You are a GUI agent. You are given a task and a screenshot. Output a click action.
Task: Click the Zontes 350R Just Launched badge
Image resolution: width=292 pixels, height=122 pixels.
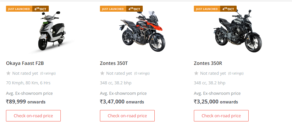coord(215,9)
